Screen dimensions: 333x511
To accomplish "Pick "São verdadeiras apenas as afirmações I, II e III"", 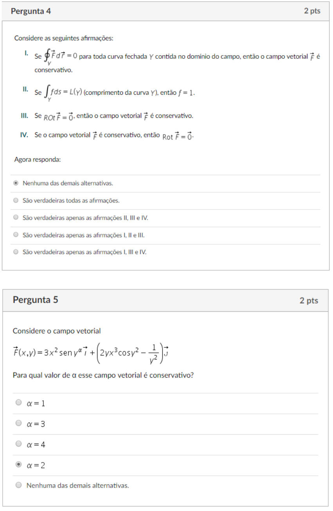I will [x=16, y=235].
